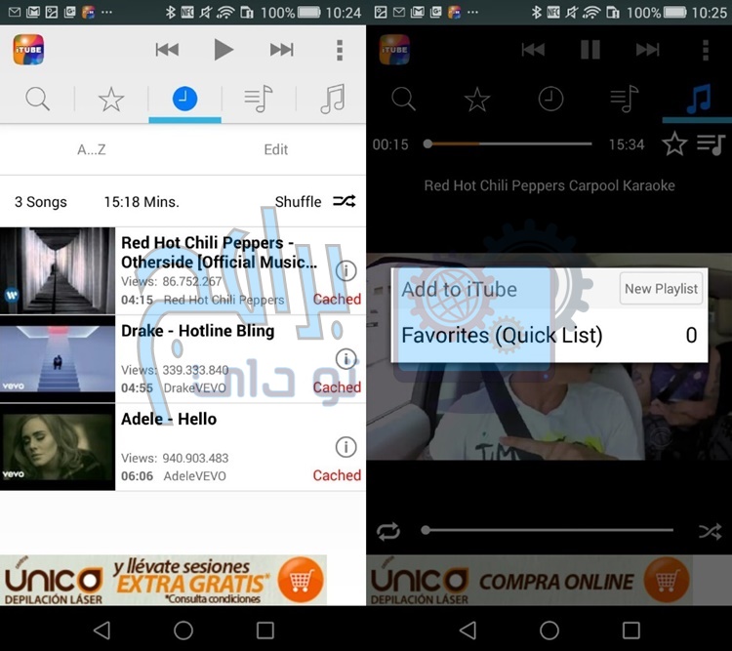
Task: Click the add-to-playlist icon right of 15:34
Action: 711,144
